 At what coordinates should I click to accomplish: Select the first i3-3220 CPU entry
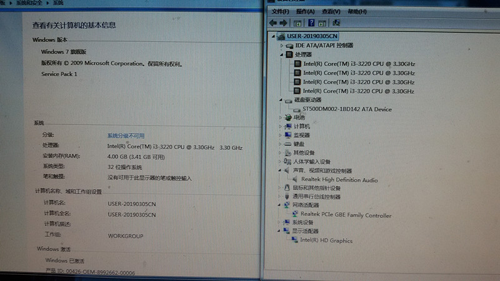359,64
